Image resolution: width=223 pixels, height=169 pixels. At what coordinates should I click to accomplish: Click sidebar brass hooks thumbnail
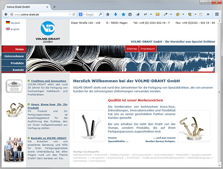tap(15, 110)
